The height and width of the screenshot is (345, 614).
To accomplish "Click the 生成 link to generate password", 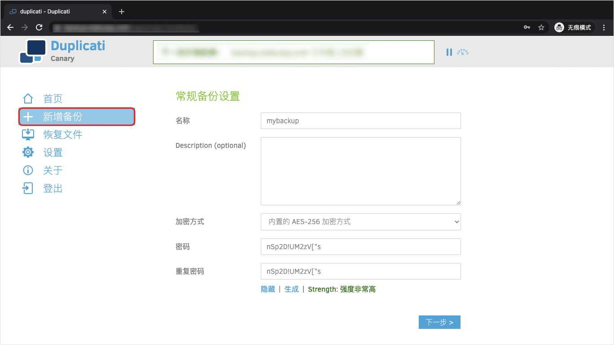I will click(292, 289).
